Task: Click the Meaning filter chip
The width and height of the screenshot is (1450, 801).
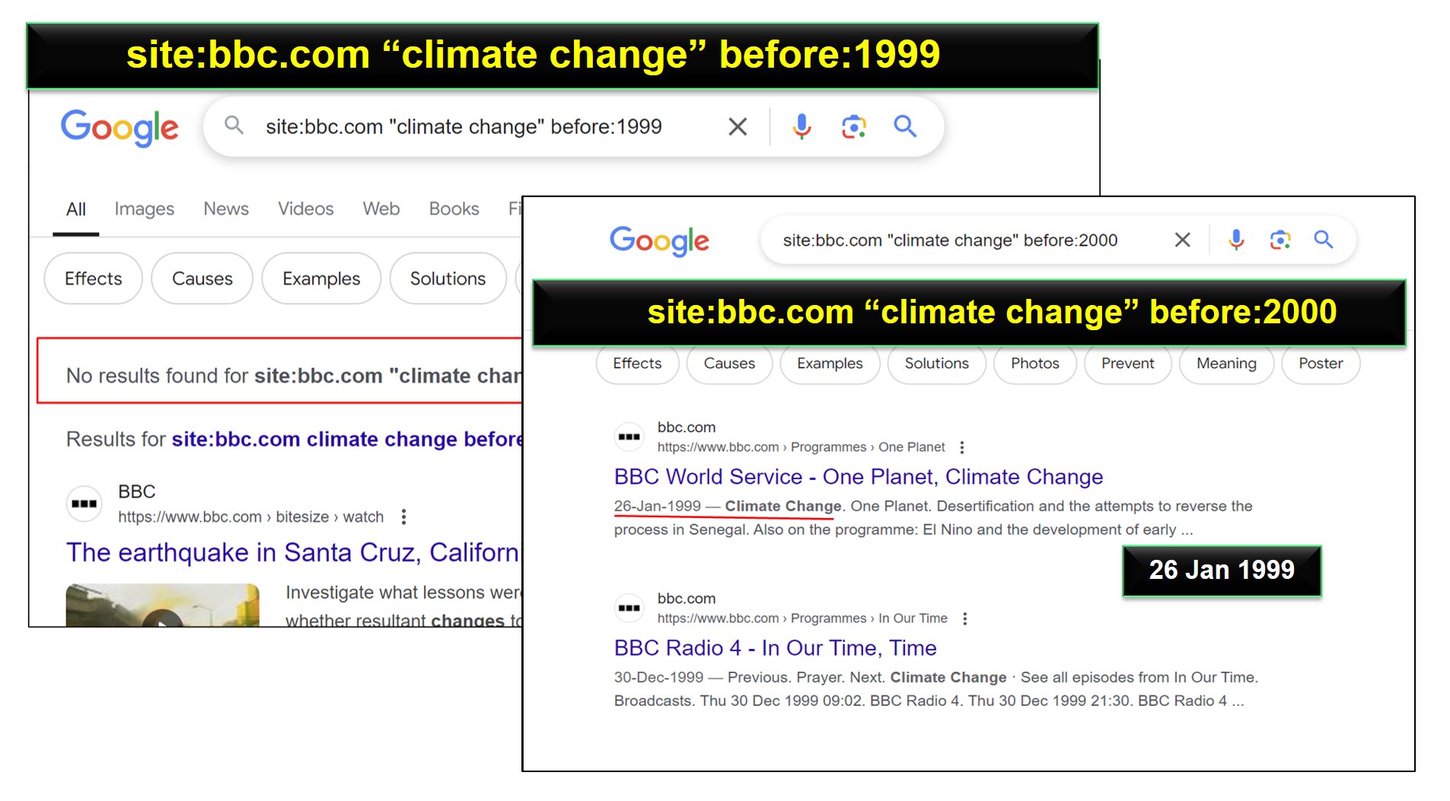Action: (1226, 364)
